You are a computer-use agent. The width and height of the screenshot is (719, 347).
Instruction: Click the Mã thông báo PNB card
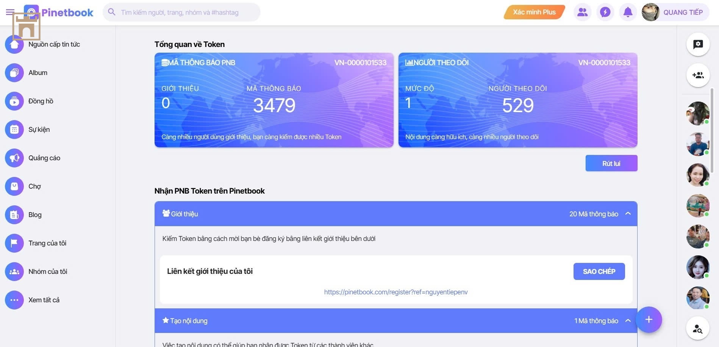(274, 100)
